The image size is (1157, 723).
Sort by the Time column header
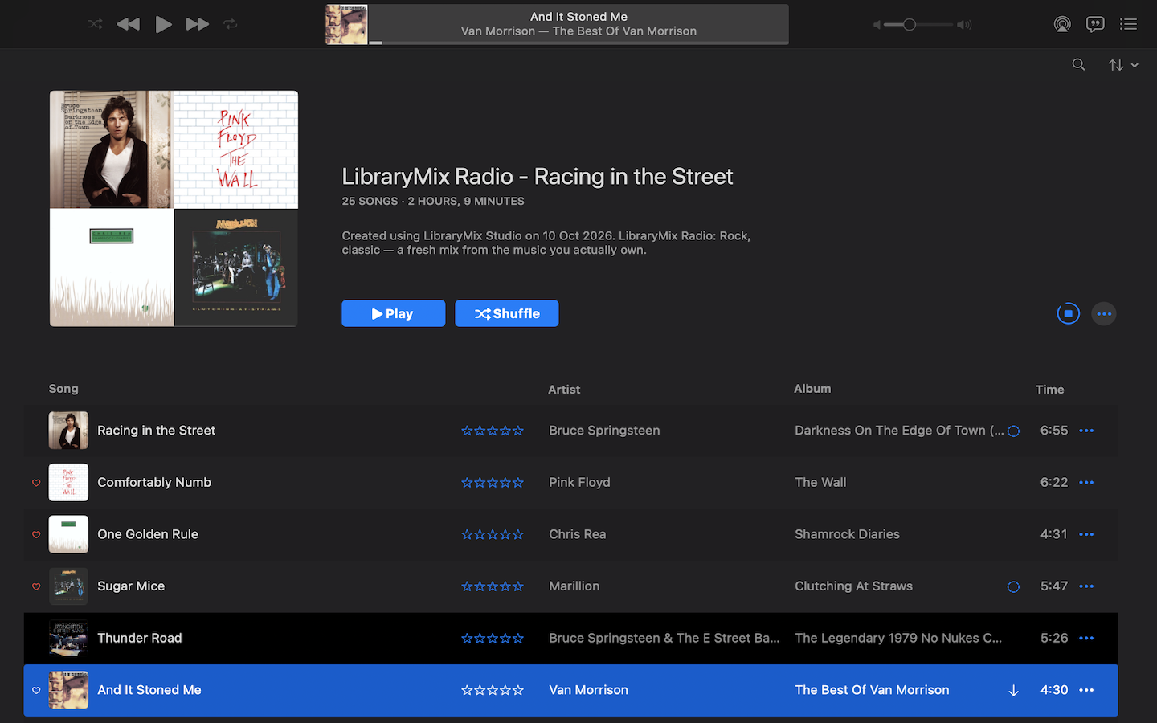point(1049,390)
